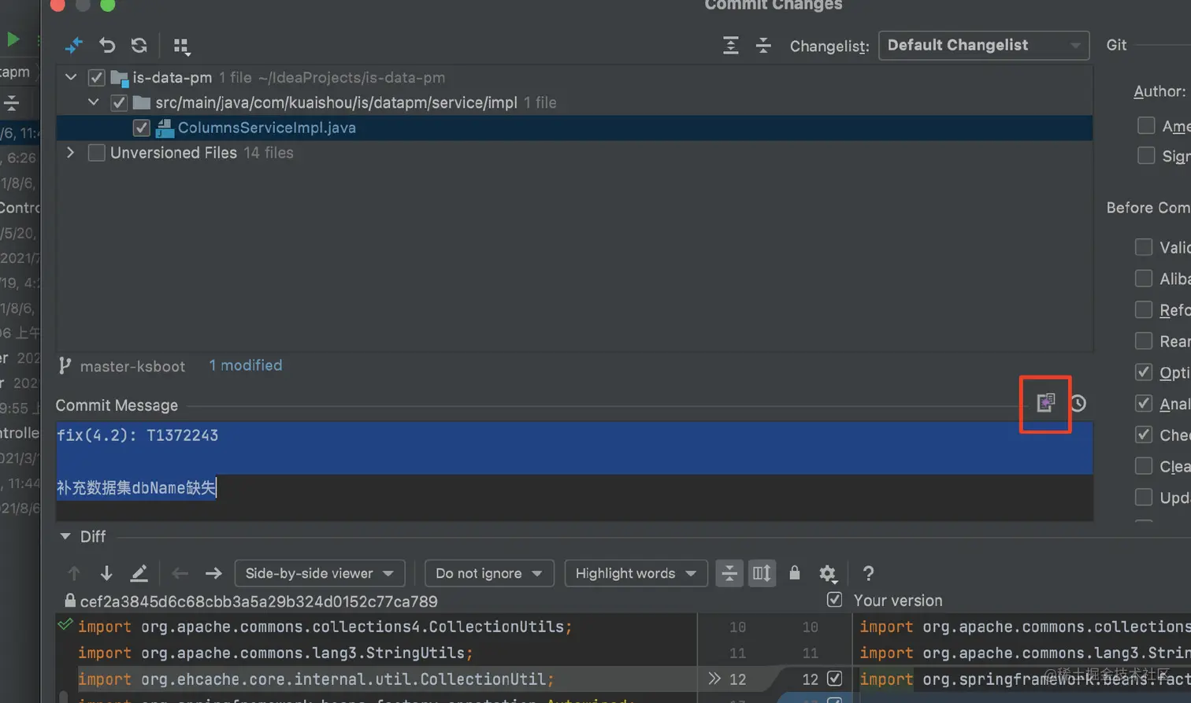Enable the Cleanup checkbox
1191x703 pixels.
(1144, 466)
